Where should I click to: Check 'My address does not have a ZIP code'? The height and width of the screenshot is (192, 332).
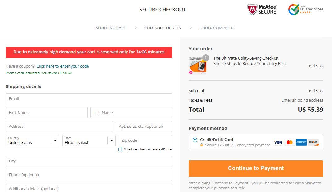(120, 149)
